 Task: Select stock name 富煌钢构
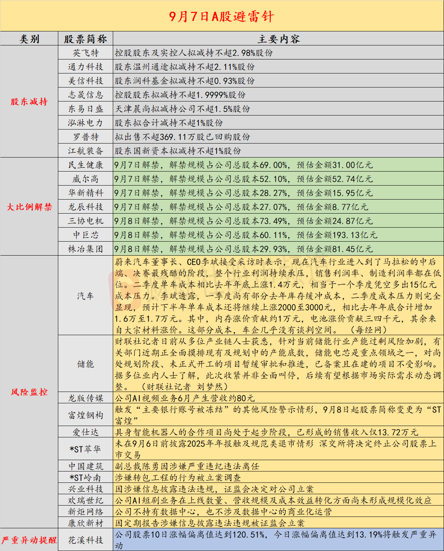[86, 415]
